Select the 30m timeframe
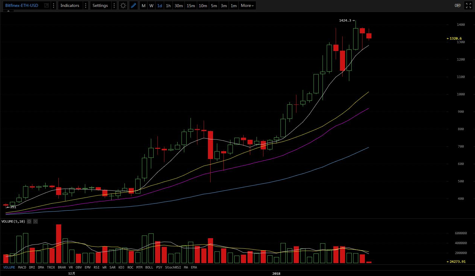Viewport: 475px width, 276px height. click(179, 5)
